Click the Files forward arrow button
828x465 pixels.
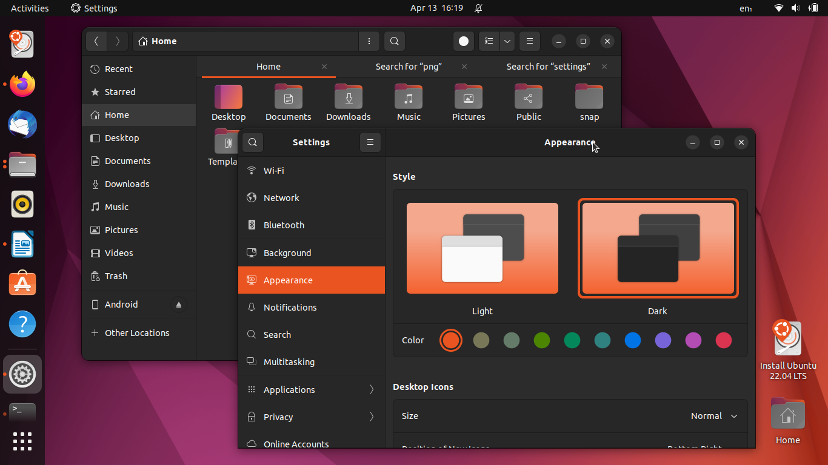(x=118, y=41)
